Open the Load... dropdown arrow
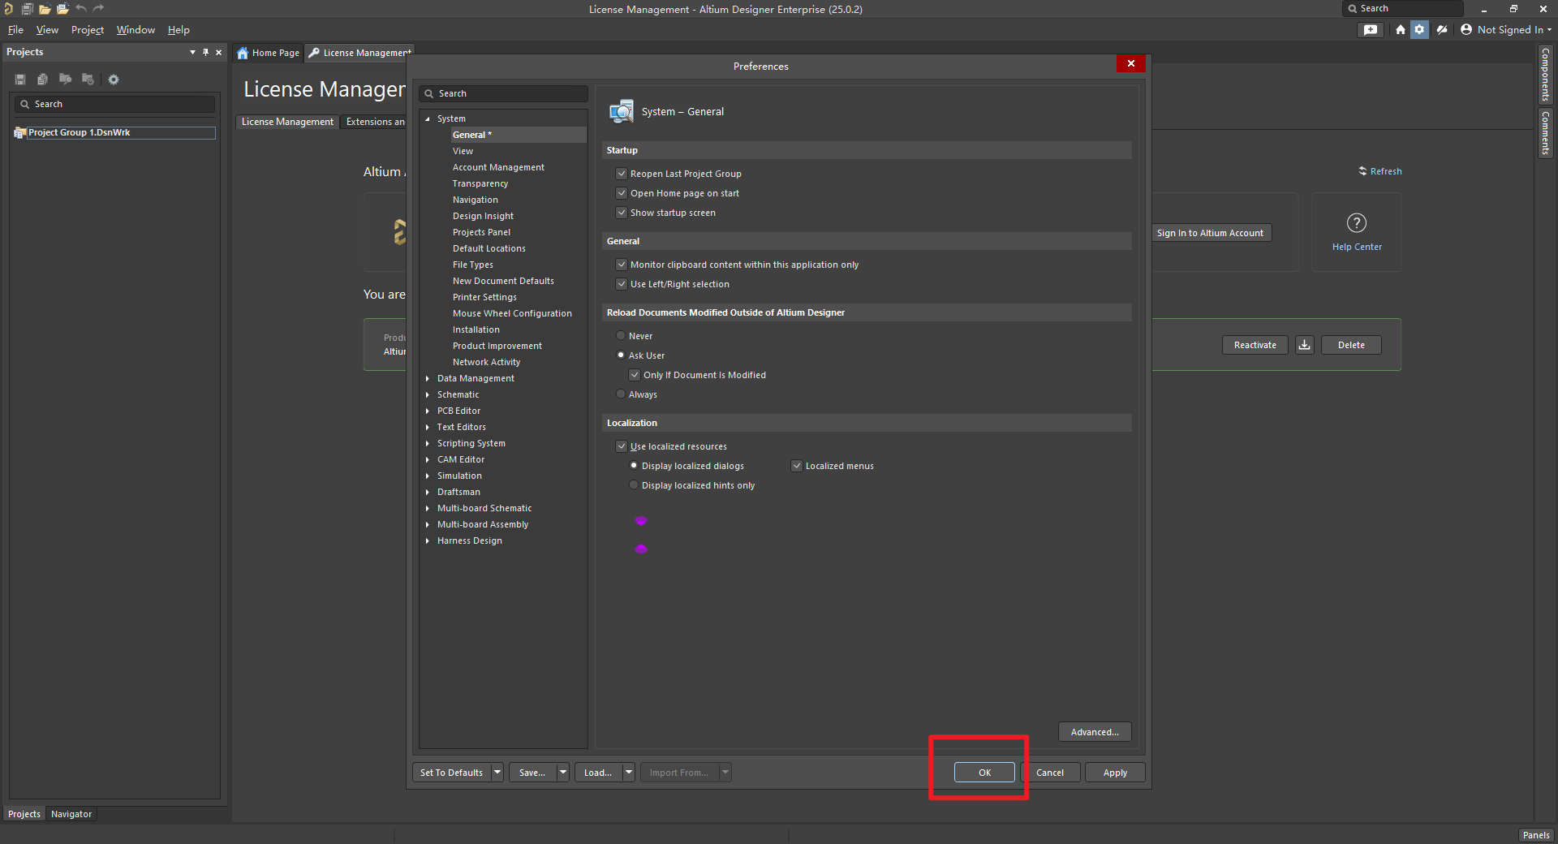The height and width of the screenshot is (844, 1558). point(629,773)
